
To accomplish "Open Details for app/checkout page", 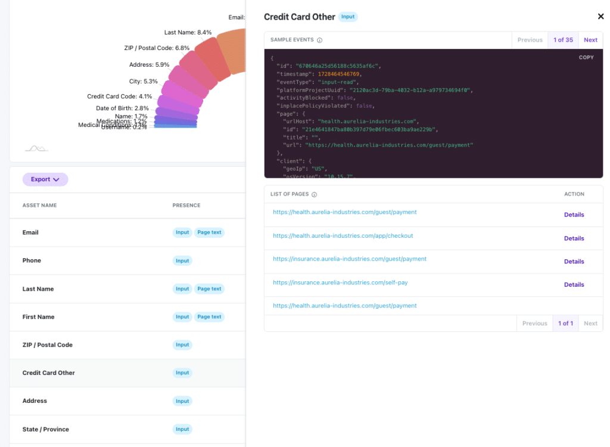I will (574, 238).
